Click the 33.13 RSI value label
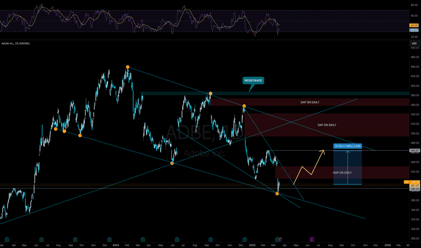The image size is (421, 248). 414,30
